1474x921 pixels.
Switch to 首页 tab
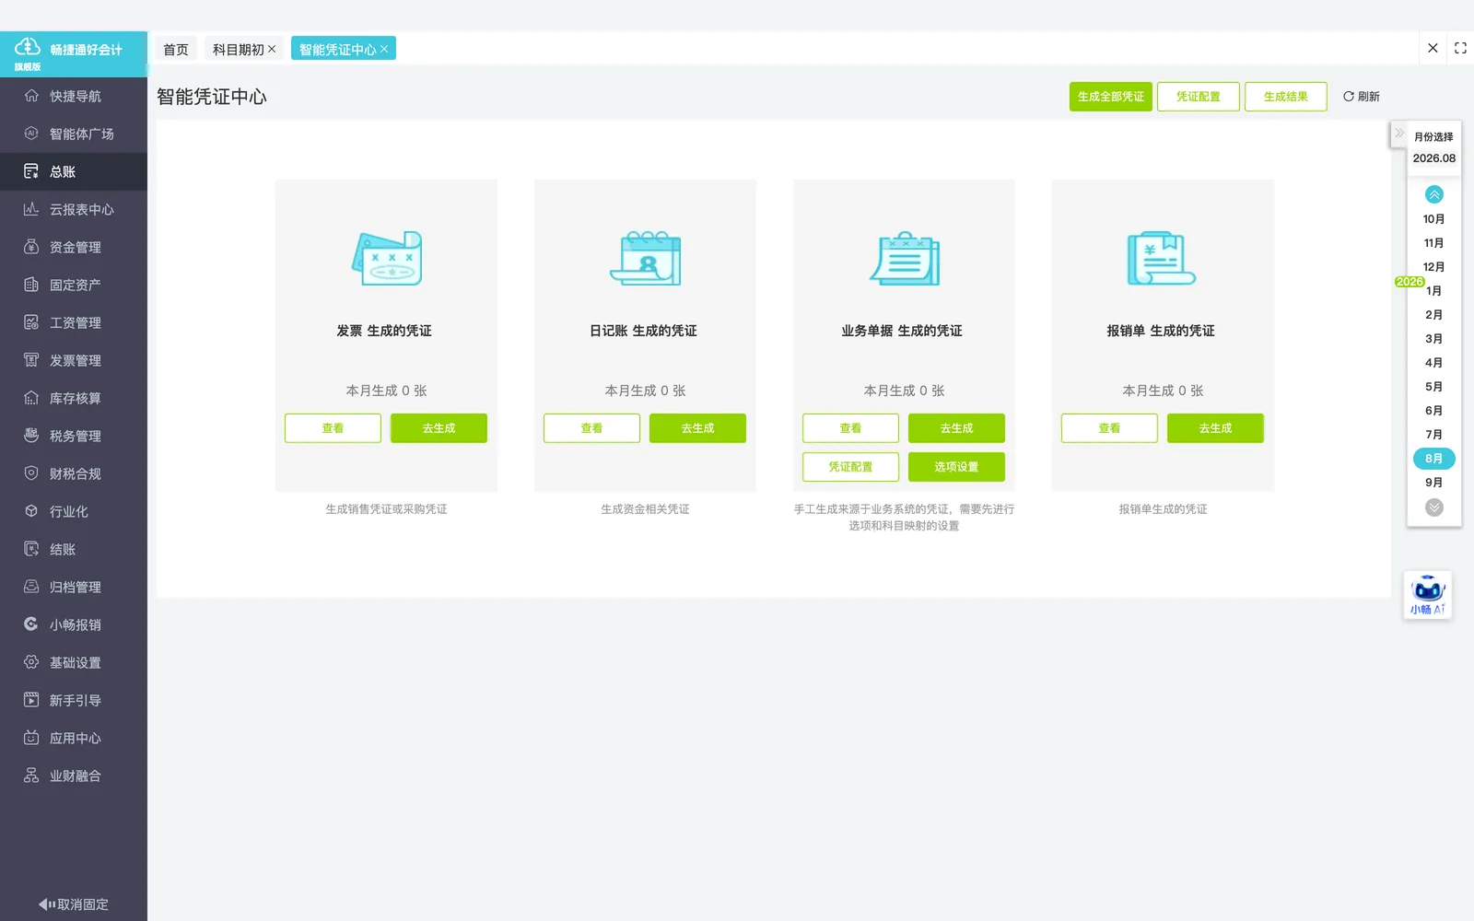click(176, 49)
